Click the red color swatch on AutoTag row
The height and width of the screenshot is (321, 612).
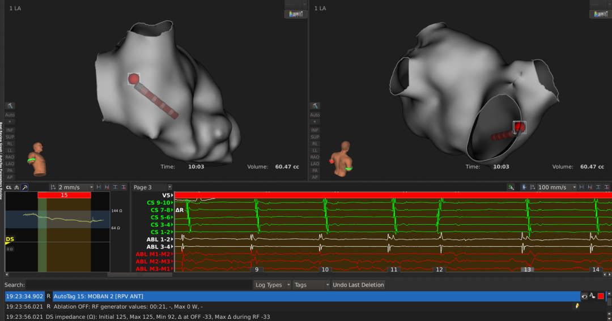(600, 296)
